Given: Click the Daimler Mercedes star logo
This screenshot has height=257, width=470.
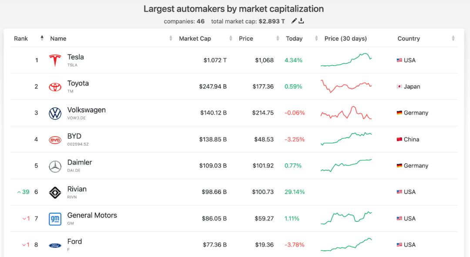Looking at the screenshot, I should [55, 166].
